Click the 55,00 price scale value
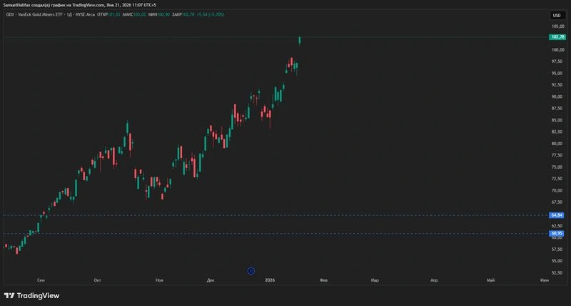Image resolution: width=571 pixels, height=306 pixels. pyautogui.click(x=558, y=261)
